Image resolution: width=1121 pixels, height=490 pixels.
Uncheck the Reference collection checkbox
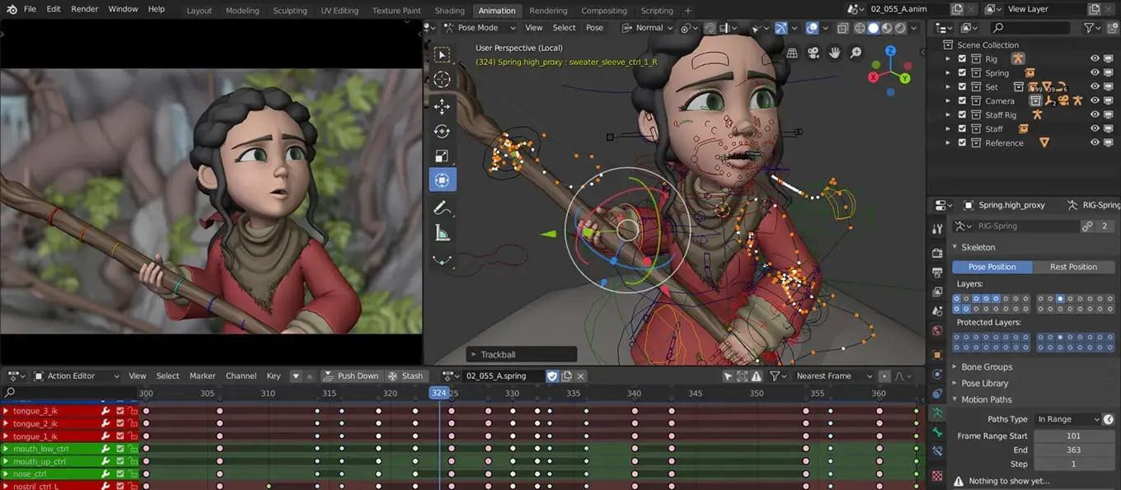pyautogui.click(x=962, y=142)
